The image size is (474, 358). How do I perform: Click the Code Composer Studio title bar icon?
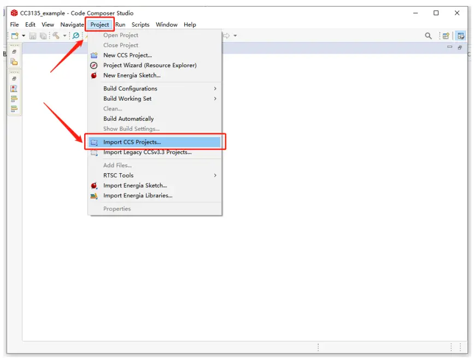click(14, 13)
